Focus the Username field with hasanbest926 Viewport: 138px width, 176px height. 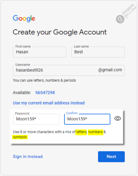(69, 70)
